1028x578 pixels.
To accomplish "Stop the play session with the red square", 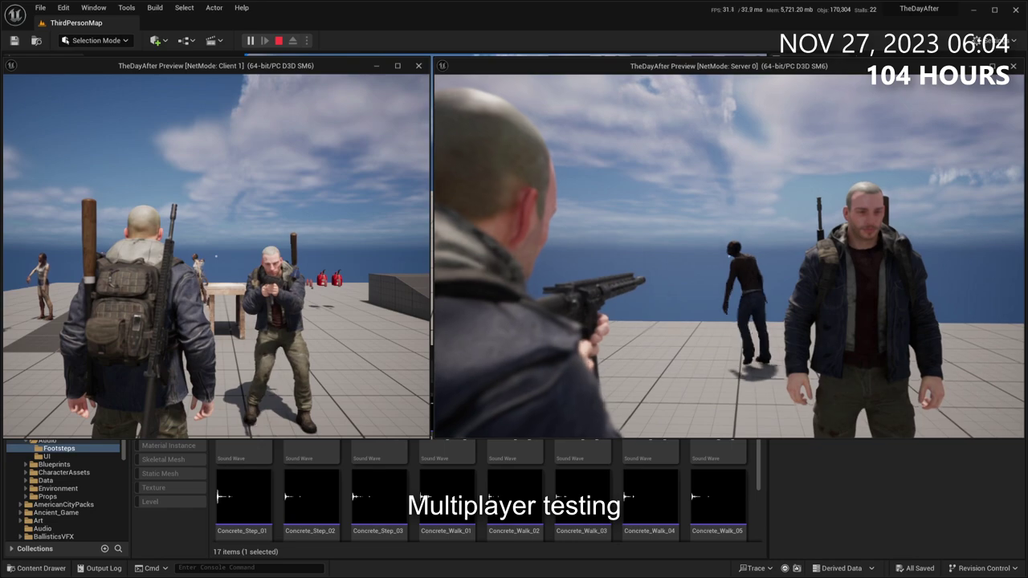I will pos(279,40).
